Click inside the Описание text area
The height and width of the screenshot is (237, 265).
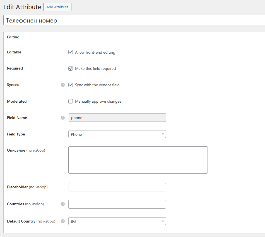[138, 160]
